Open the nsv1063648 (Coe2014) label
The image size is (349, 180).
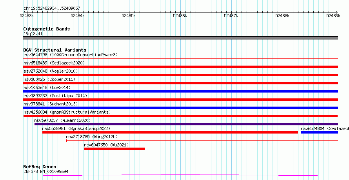47,87
